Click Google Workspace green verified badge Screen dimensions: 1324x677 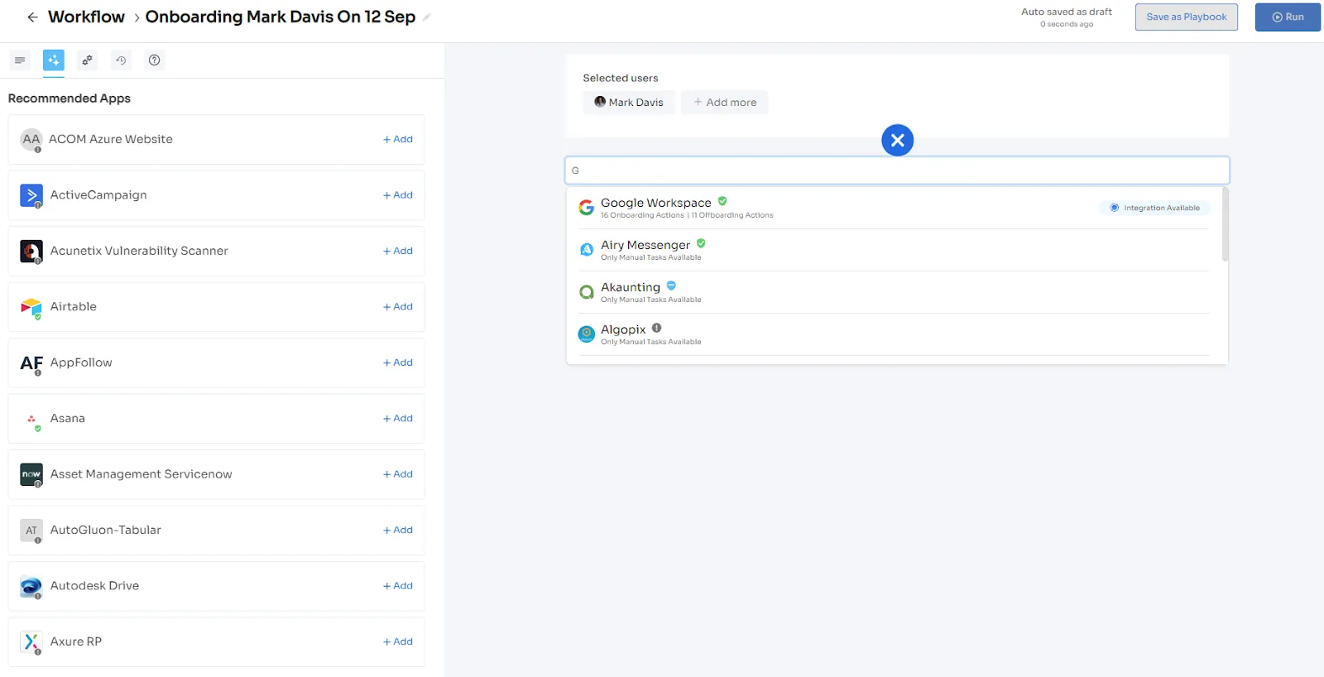[722, 201]
